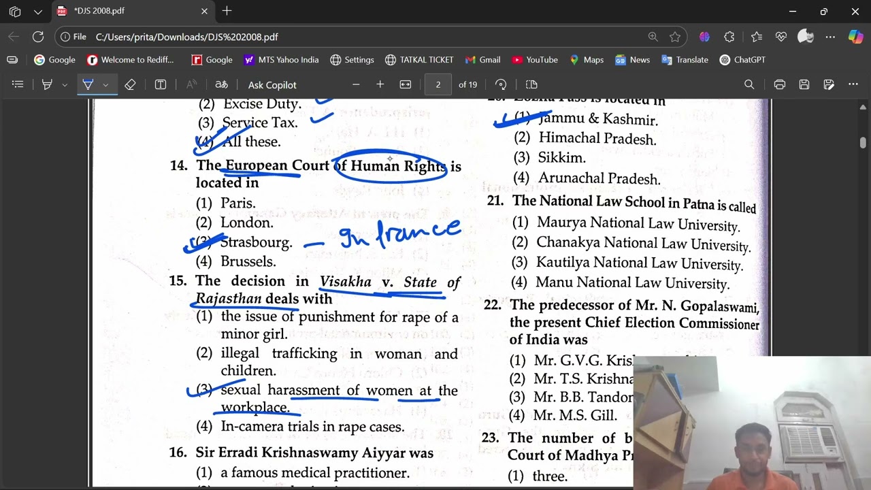Open the Highlight color options dropdown
Viewport: 871px width, 490px height.
click(65, 84)
